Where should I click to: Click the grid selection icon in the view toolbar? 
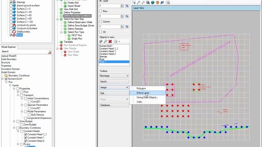pos(168,2)
